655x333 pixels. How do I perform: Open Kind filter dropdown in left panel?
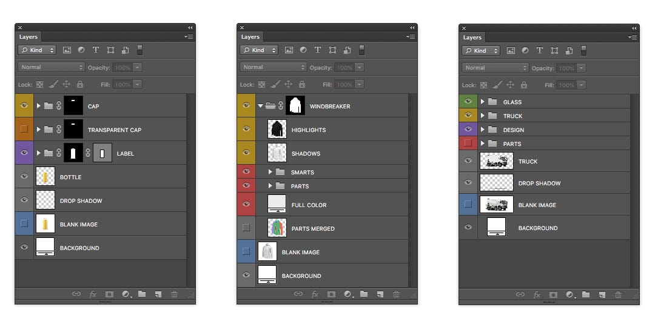tap(37, 50)
